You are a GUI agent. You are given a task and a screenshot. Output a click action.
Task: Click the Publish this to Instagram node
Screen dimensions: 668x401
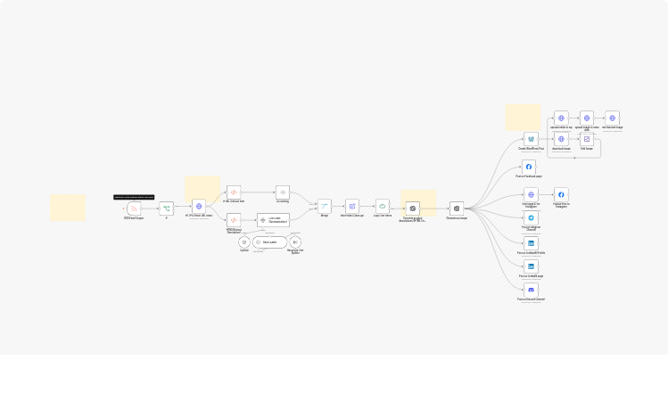click(561, 194)
